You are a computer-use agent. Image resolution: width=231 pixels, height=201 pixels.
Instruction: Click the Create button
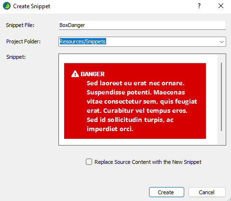[x=166, y=192]
